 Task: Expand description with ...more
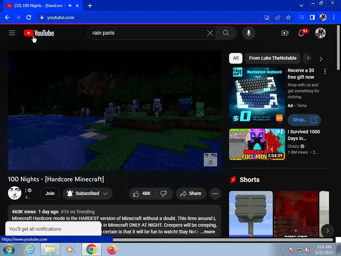(x=207, y=232)
